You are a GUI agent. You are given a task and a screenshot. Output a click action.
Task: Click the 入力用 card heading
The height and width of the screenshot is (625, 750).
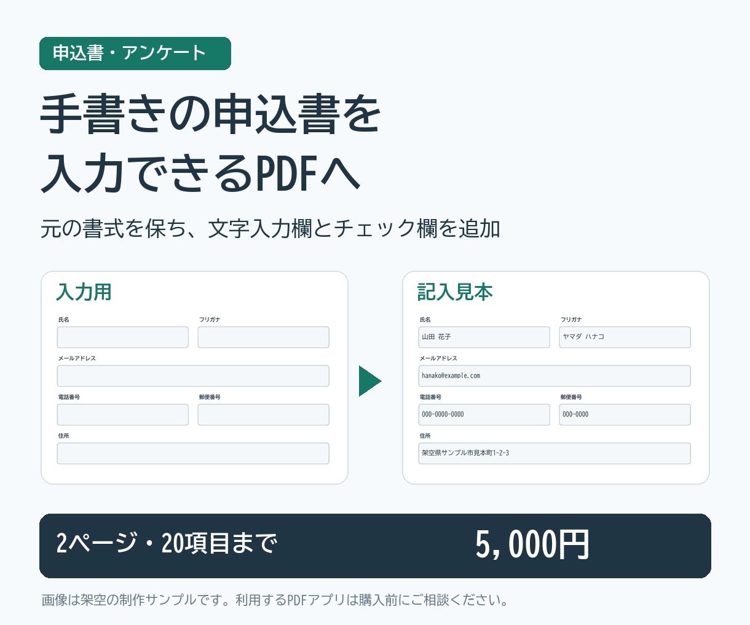pos(84,292)
